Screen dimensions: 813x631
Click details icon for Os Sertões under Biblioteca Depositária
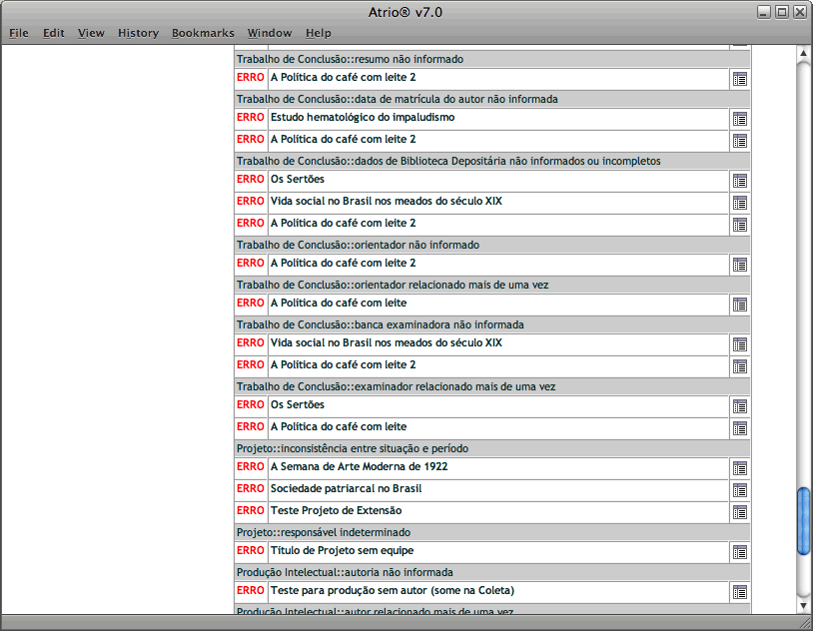(x=739, y=181)
